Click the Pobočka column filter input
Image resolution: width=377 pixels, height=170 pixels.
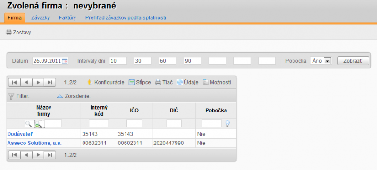click(x=212, y=124)
